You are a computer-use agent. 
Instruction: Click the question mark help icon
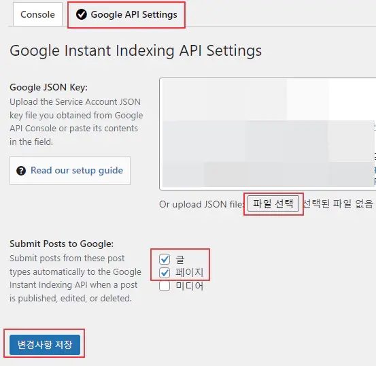click(x=21, y=171)
